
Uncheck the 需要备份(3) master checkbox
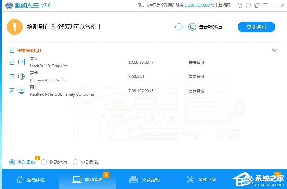pos(12,50)
